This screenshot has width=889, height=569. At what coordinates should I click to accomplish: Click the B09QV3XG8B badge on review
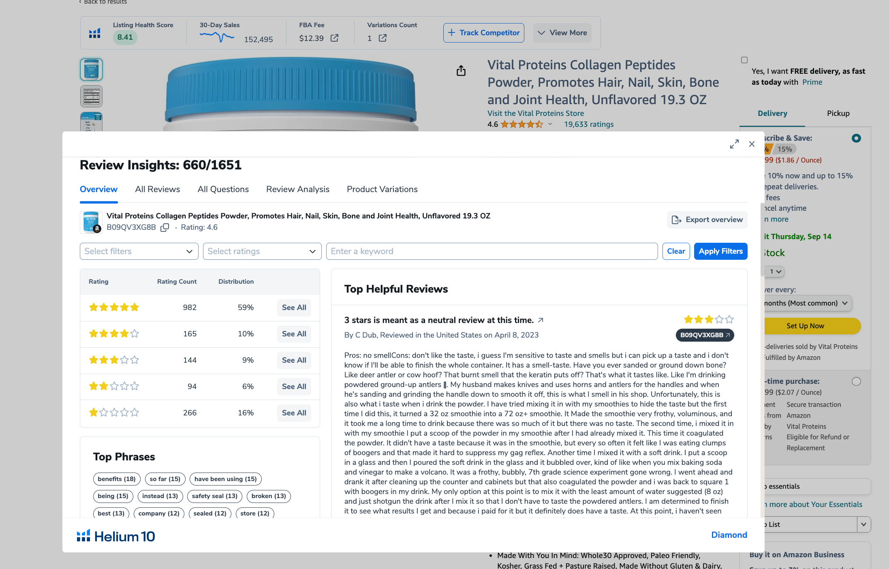(x=705, y=335)
